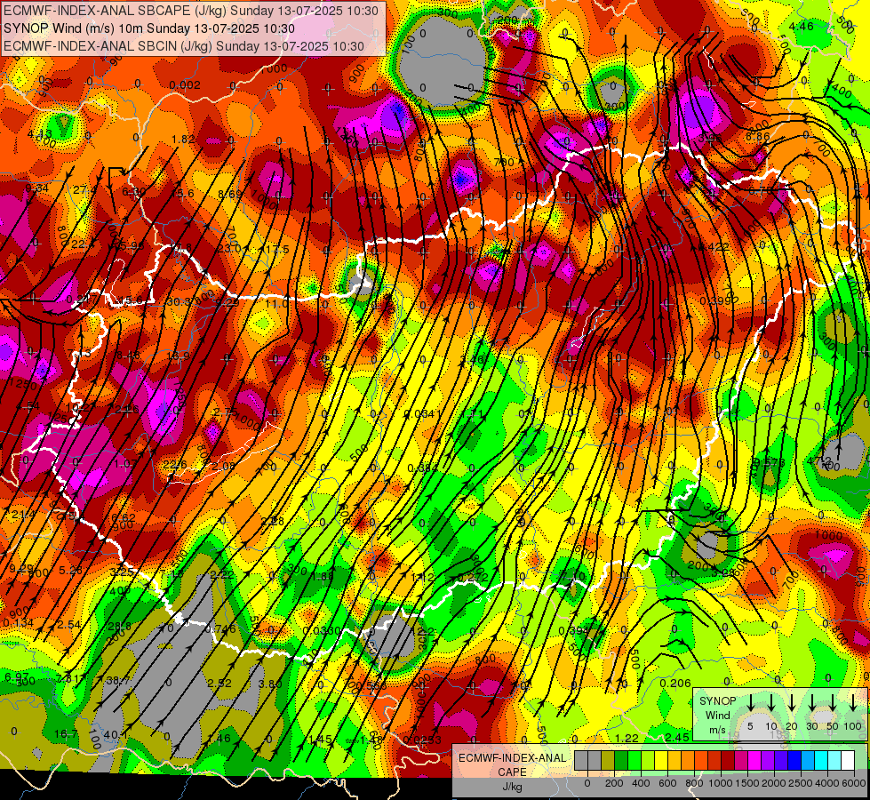The height and width of the screenshot is (800, 870).
Task: Select the olive CAPE legend swatch
Action: [x=608, y=761]
